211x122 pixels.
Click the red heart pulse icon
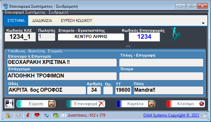click(x=37, y=115)
